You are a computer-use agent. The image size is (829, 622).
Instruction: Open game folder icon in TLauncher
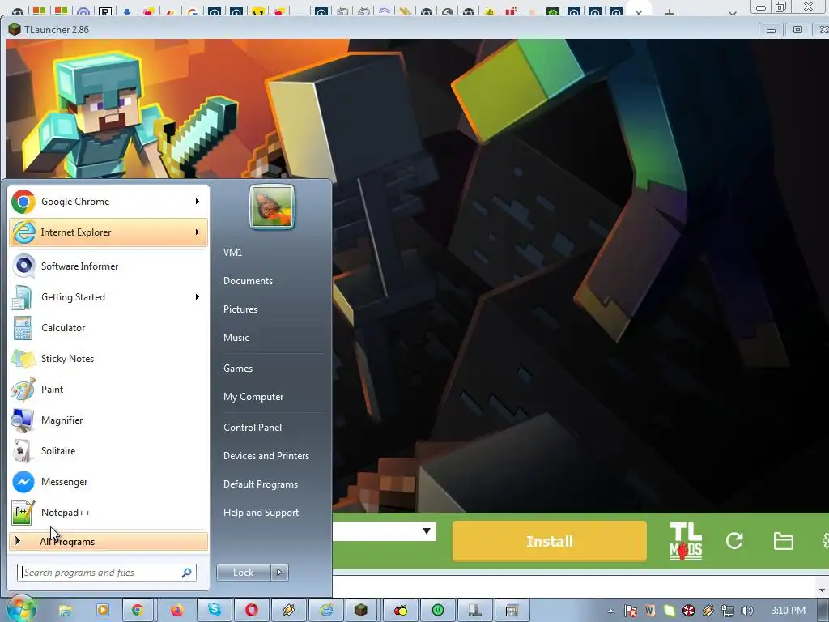(x=783, y=541)
